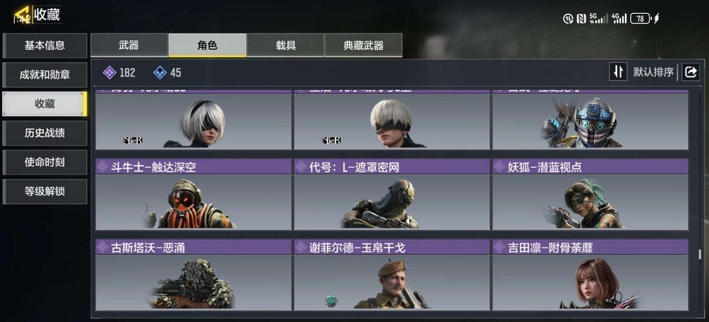Go to 历史战绩 page
This screenshot has height=322, width=709.
tap(45, 133)
